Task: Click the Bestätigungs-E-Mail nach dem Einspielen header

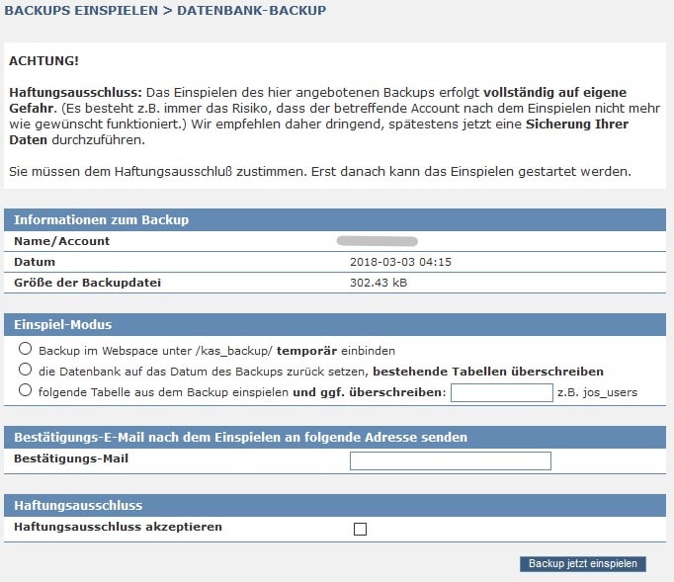Action: pyautogui.click(x=335, y=437)
